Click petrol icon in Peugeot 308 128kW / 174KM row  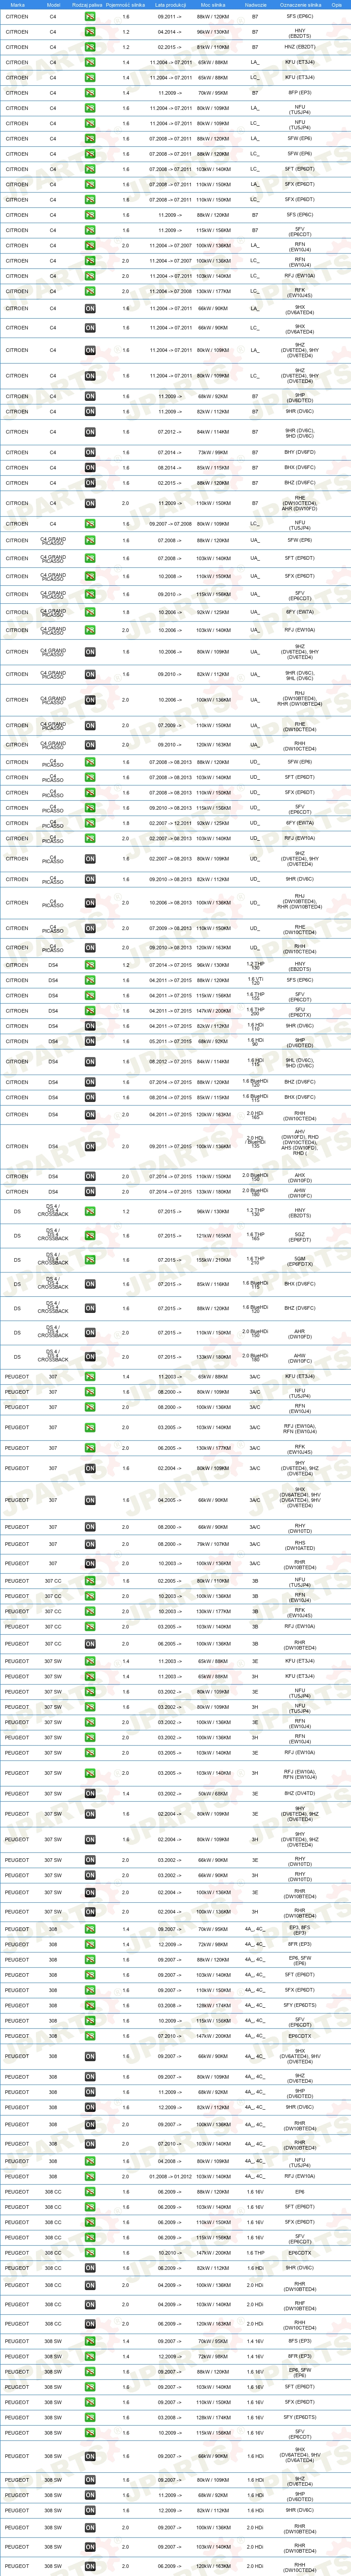pyautogui.click(x=90, y=2005)
